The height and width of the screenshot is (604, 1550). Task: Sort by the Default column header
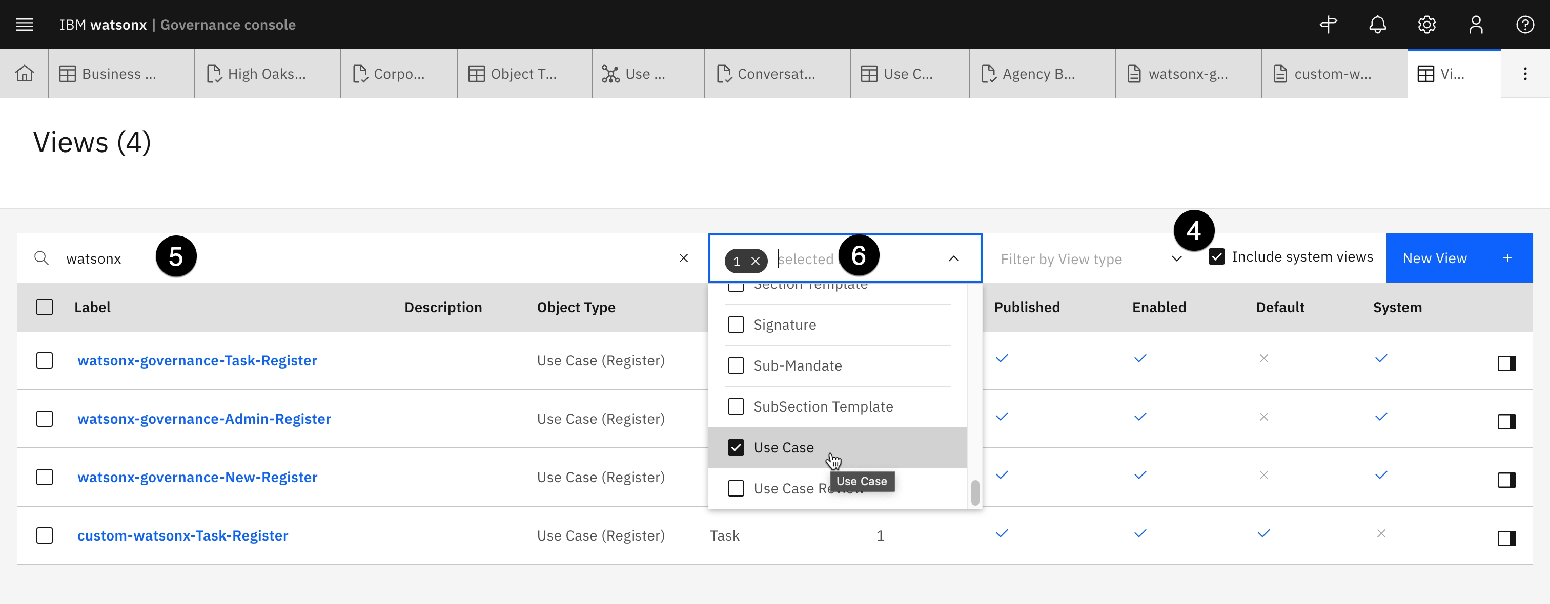pyautogui.click(x=1280, y=307)
